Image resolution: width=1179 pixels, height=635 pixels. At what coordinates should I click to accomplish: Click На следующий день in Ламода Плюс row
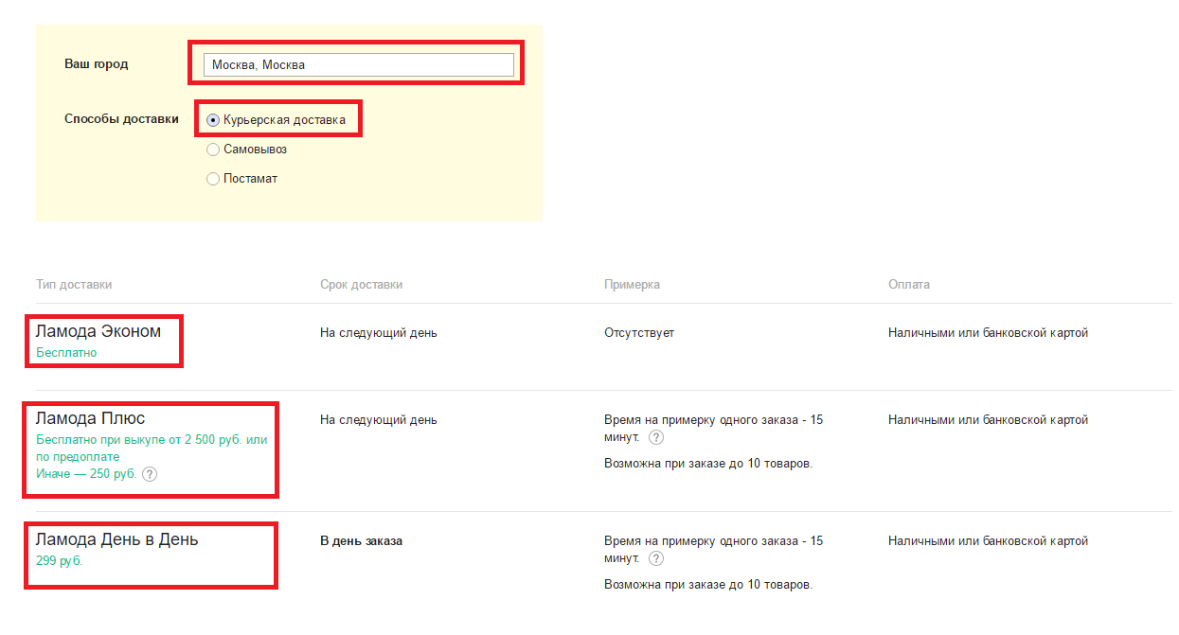point(379,420)
